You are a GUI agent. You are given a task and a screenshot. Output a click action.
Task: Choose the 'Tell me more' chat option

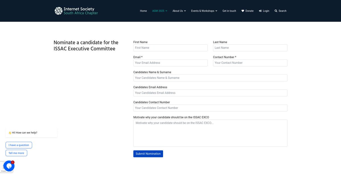[x=16, y=153]
